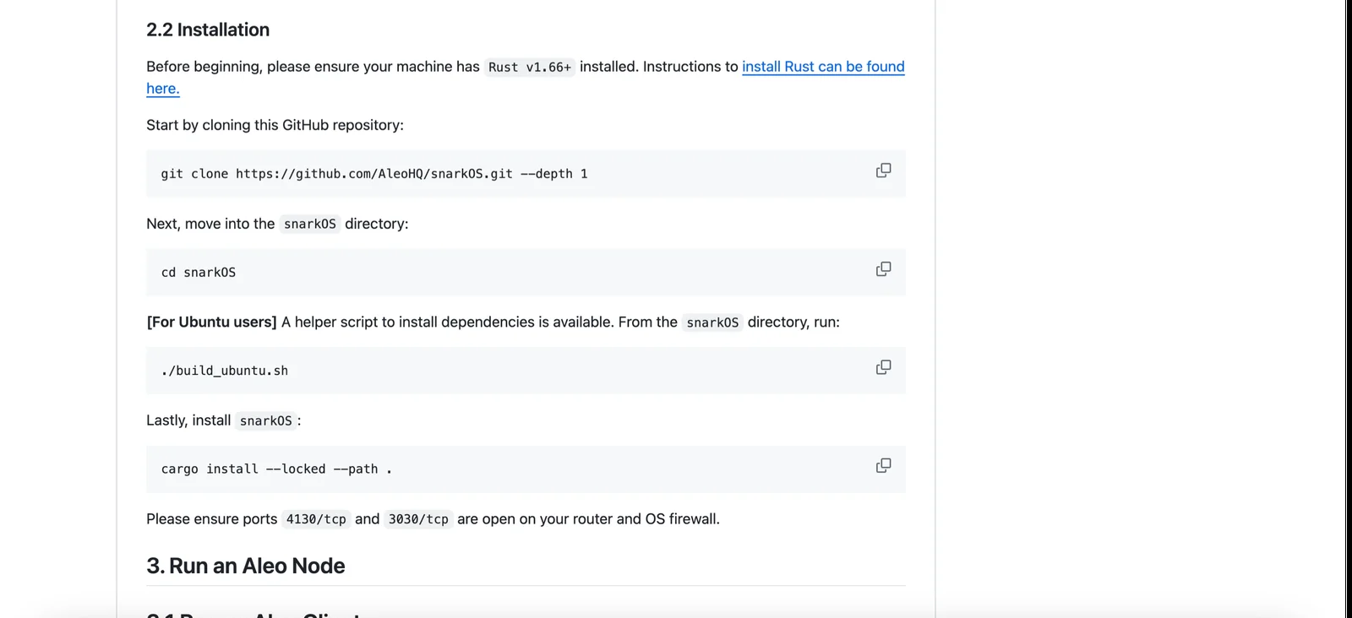
Task: Copy the cargo install command
Action: click(x=883, y=466)
